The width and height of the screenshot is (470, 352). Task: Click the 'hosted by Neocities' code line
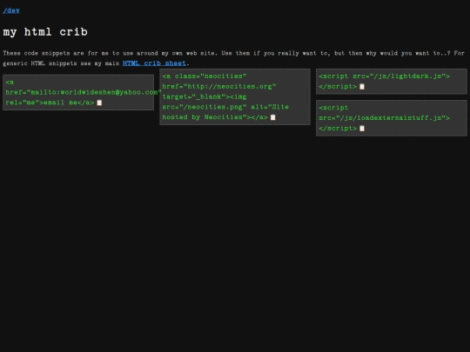pos(215,117)
